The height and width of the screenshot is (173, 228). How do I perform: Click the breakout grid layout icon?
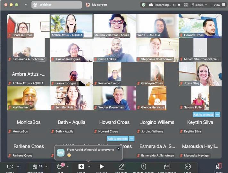[x=186, y=5]
